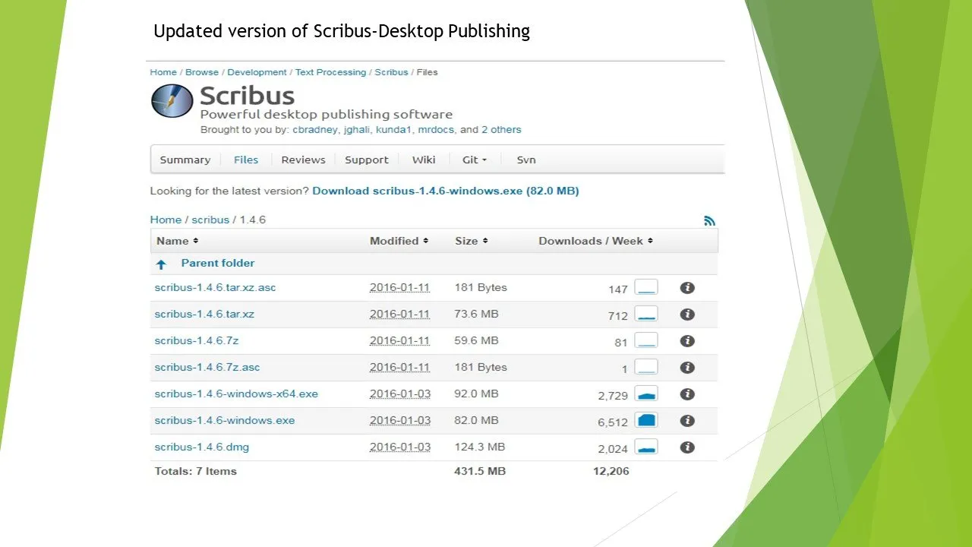Click Browse in the top breadcrumb
The width and height of the screenshot is (972, 547).
click(x=202, y=72)
